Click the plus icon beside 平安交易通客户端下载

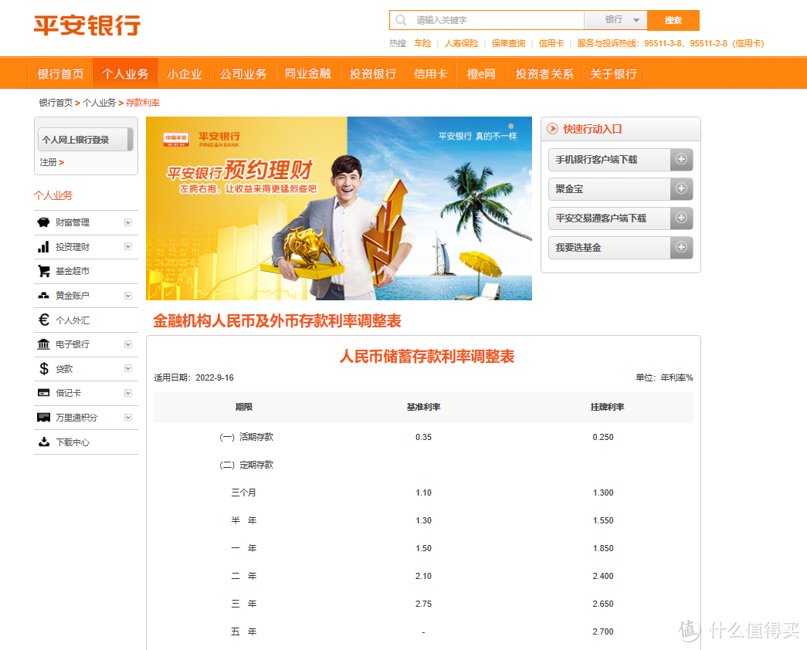pos(681,218)
